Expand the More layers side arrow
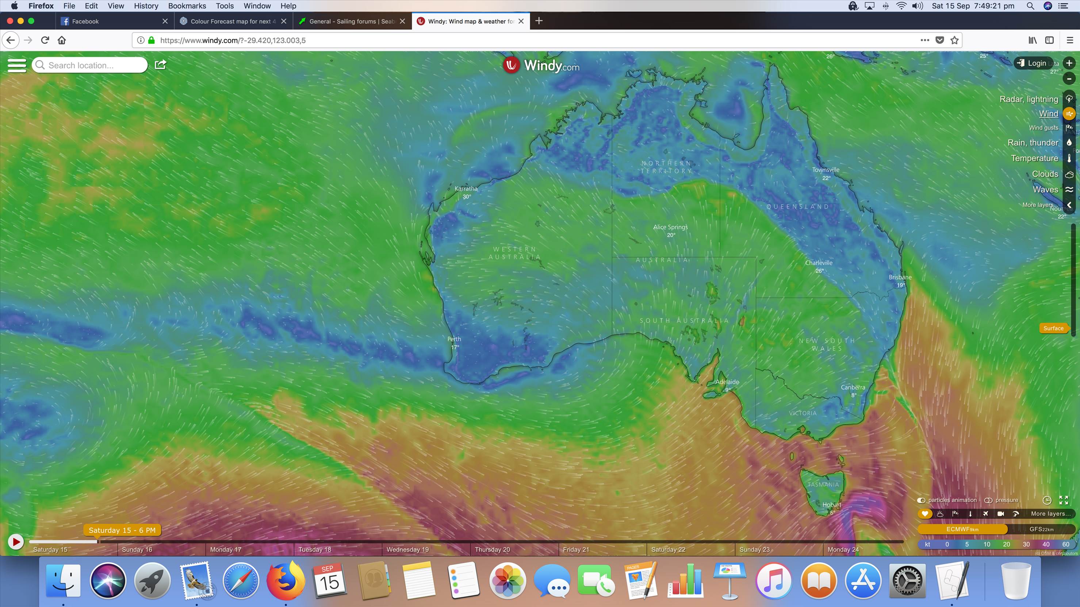The image size is (1080, 607). tap(1069, 205)
